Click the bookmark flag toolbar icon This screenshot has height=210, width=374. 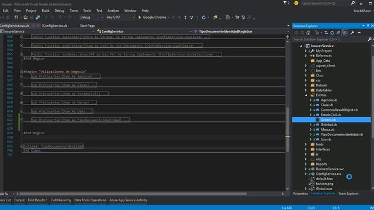click(x=216, y=17)
